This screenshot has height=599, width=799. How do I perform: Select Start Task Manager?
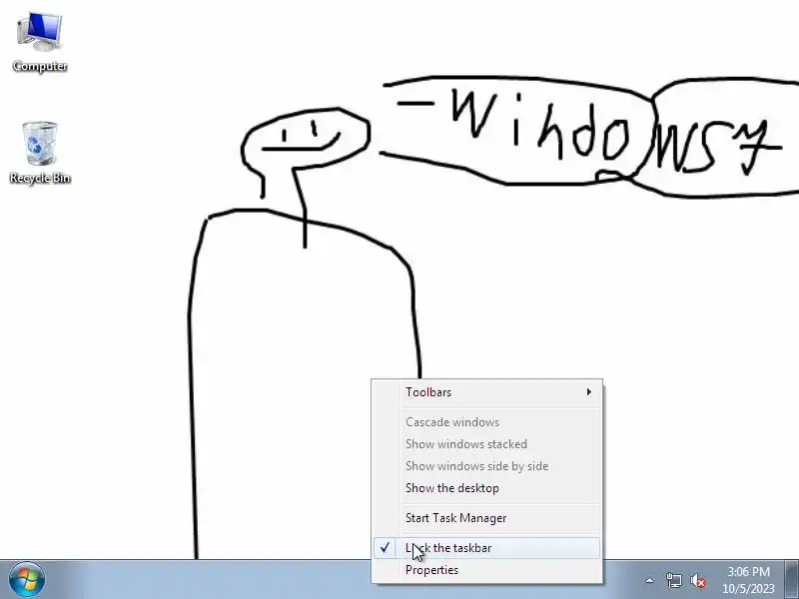[487, 518]
